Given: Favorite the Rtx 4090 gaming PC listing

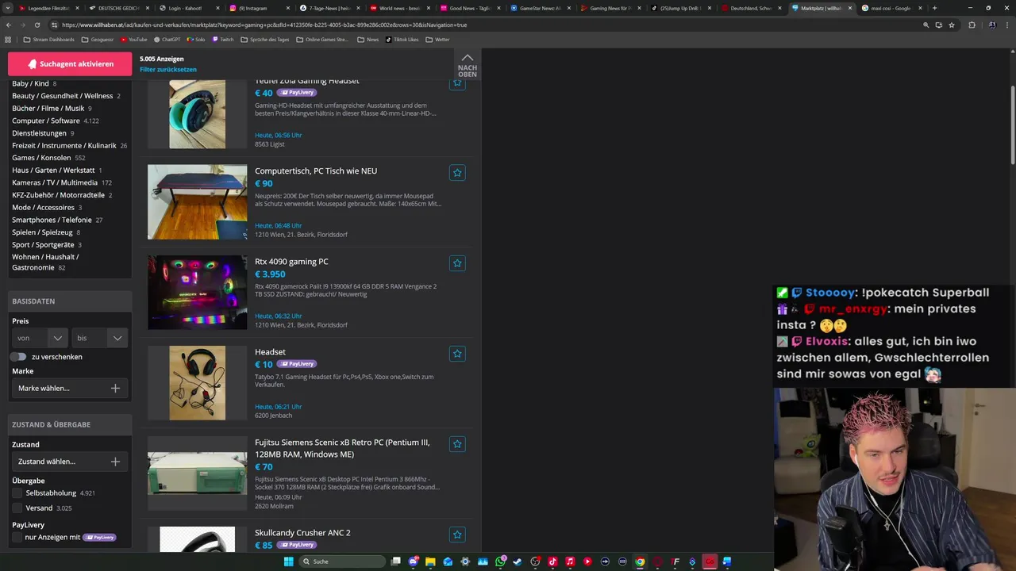Looking at the screenshot, I should click(457, 263).
